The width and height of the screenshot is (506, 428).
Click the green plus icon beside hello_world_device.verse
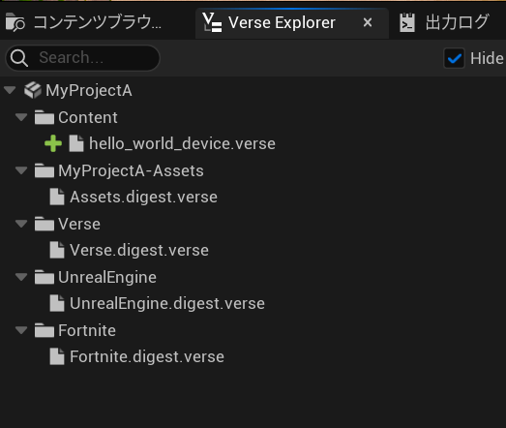point(53,143)
